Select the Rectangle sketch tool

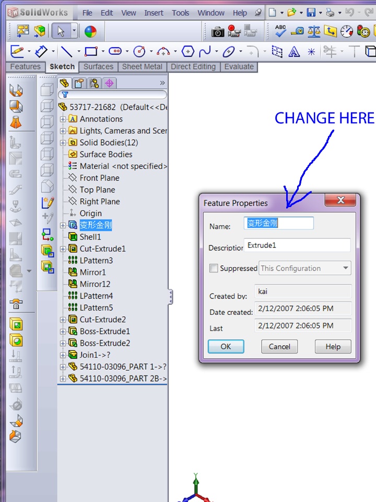pyautogui.click(x=91, y=51)
